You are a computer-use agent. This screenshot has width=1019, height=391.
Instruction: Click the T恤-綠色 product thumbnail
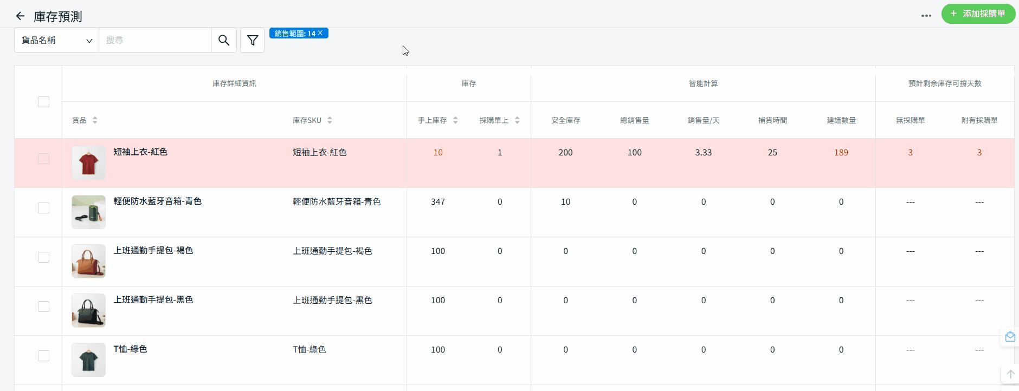coord(88,360)
